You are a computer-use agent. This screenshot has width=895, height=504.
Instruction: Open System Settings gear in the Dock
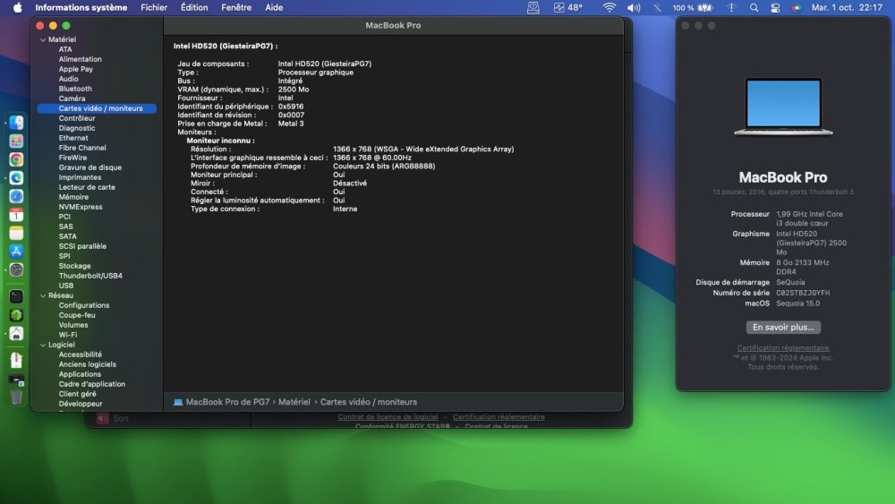tap(16, 269)
